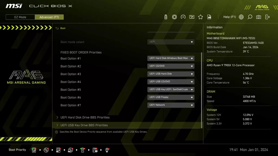
Task: Click the USB Floppy icon in Boot Priority bar
Action: (x=95, y=150)
